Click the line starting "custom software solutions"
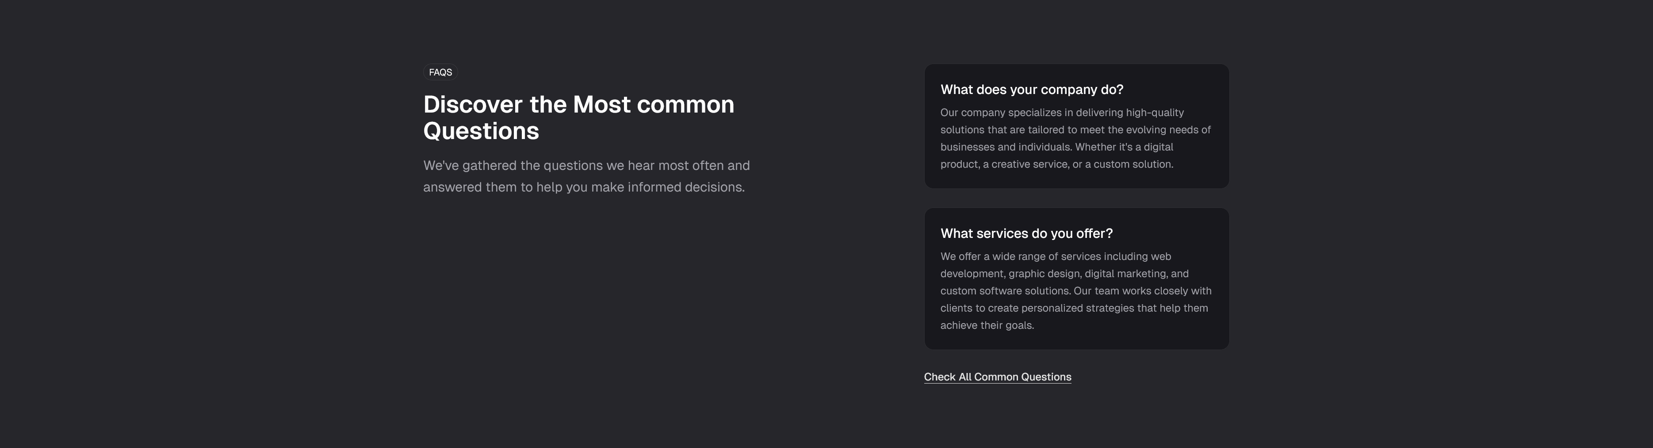 point(1075,291)
